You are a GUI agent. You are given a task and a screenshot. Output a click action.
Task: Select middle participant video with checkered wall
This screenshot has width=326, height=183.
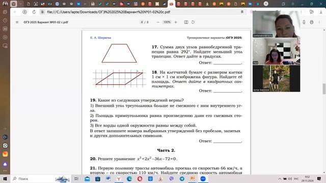coord(276,51)
